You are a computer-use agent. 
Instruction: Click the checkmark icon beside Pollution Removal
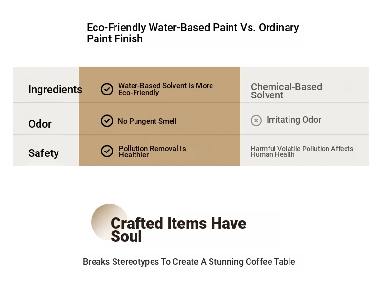click(107, 151)
